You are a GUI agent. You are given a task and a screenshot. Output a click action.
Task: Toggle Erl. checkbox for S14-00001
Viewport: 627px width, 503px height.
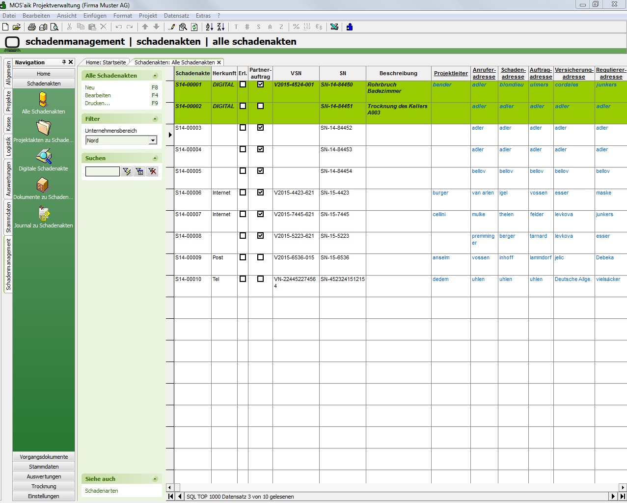243,84
